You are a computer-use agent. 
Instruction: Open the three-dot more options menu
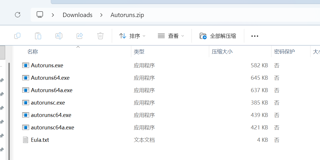click(x=255, y=36)
